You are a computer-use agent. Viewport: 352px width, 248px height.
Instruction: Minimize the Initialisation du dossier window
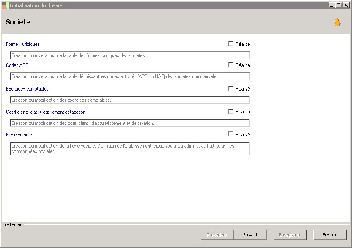[x=332, y=5]
